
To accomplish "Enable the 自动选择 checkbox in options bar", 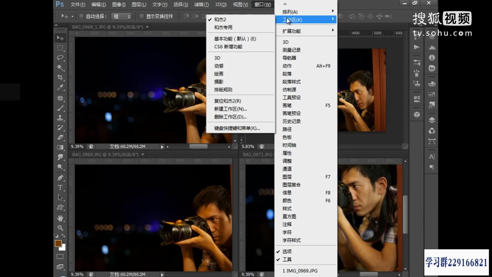I will pyautogui.click(x=81, y=16).
